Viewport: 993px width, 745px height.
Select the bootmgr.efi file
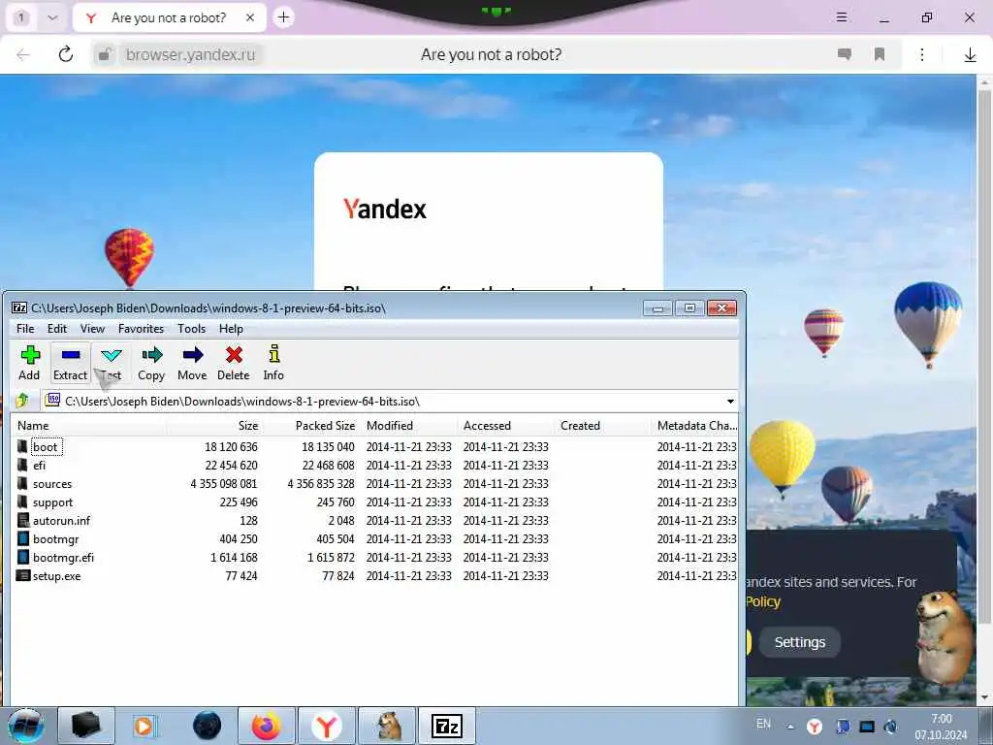tap(373, 558)
